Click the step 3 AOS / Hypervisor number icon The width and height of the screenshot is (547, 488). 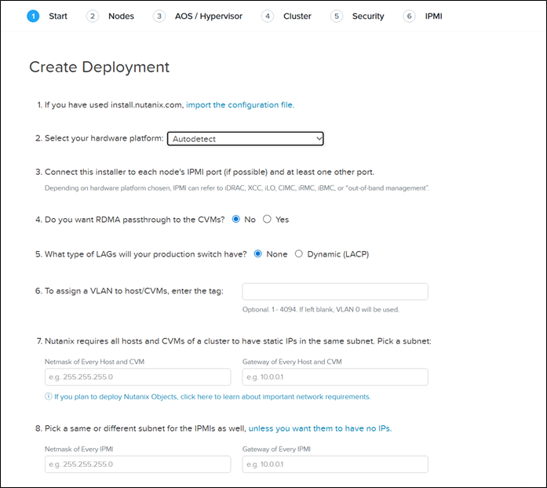pyautogui.click(x=159, y=16)
